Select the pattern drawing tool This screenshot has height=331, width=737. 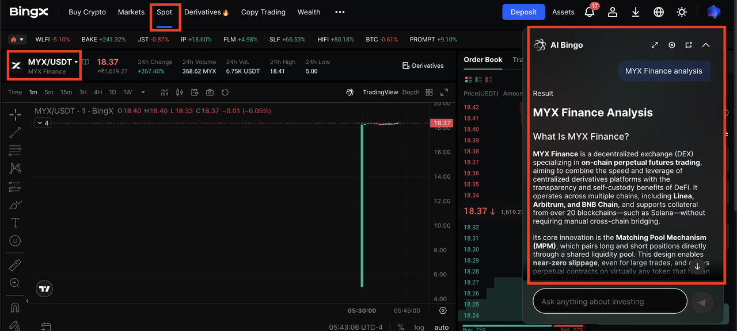coord(15,168)
